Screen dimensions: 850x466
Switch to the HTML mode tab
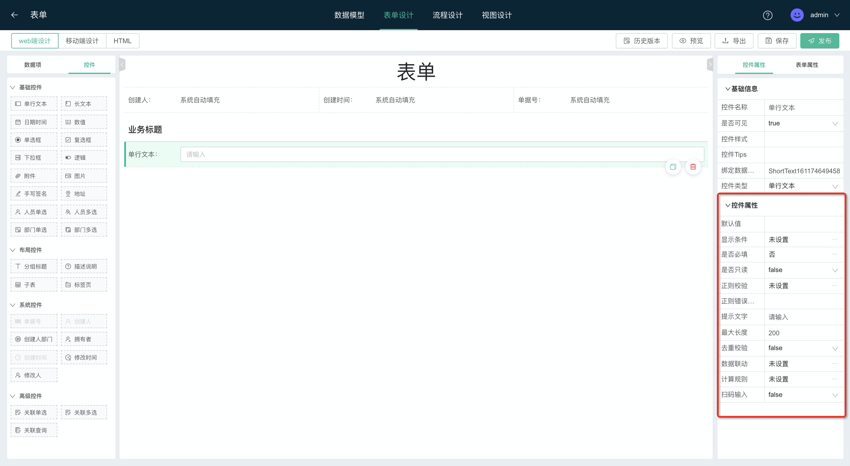tap(122, 41)
